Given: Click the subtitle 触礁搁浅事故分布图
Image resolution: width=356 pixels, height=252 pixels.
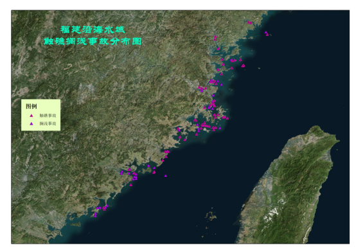Looking at the screenshot, I should tap(93, 41).
